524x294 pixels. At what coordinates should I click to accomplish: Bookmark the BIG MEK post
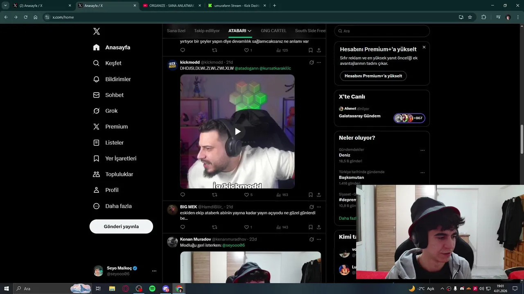coord(310,227)
